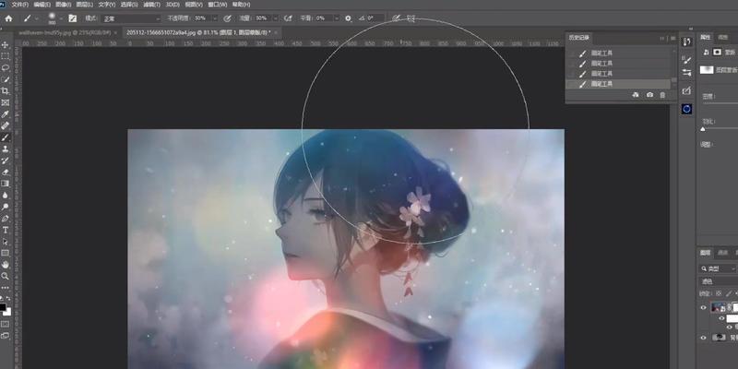Open the opacity 50% dropdown arrow
The image size is (738, 369).
tap(215, 18)
